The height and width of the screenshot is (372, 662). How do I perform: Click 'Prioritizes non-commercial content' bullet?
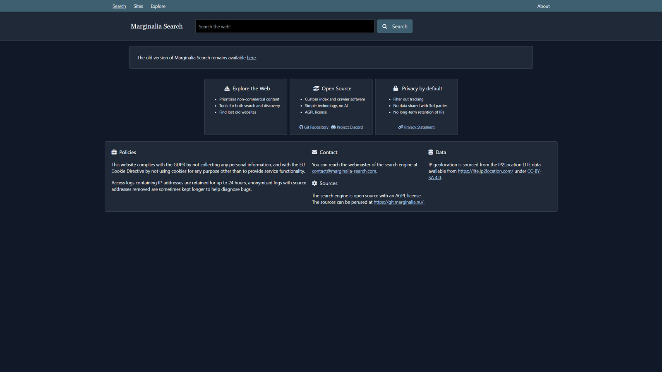pos(249,99)
